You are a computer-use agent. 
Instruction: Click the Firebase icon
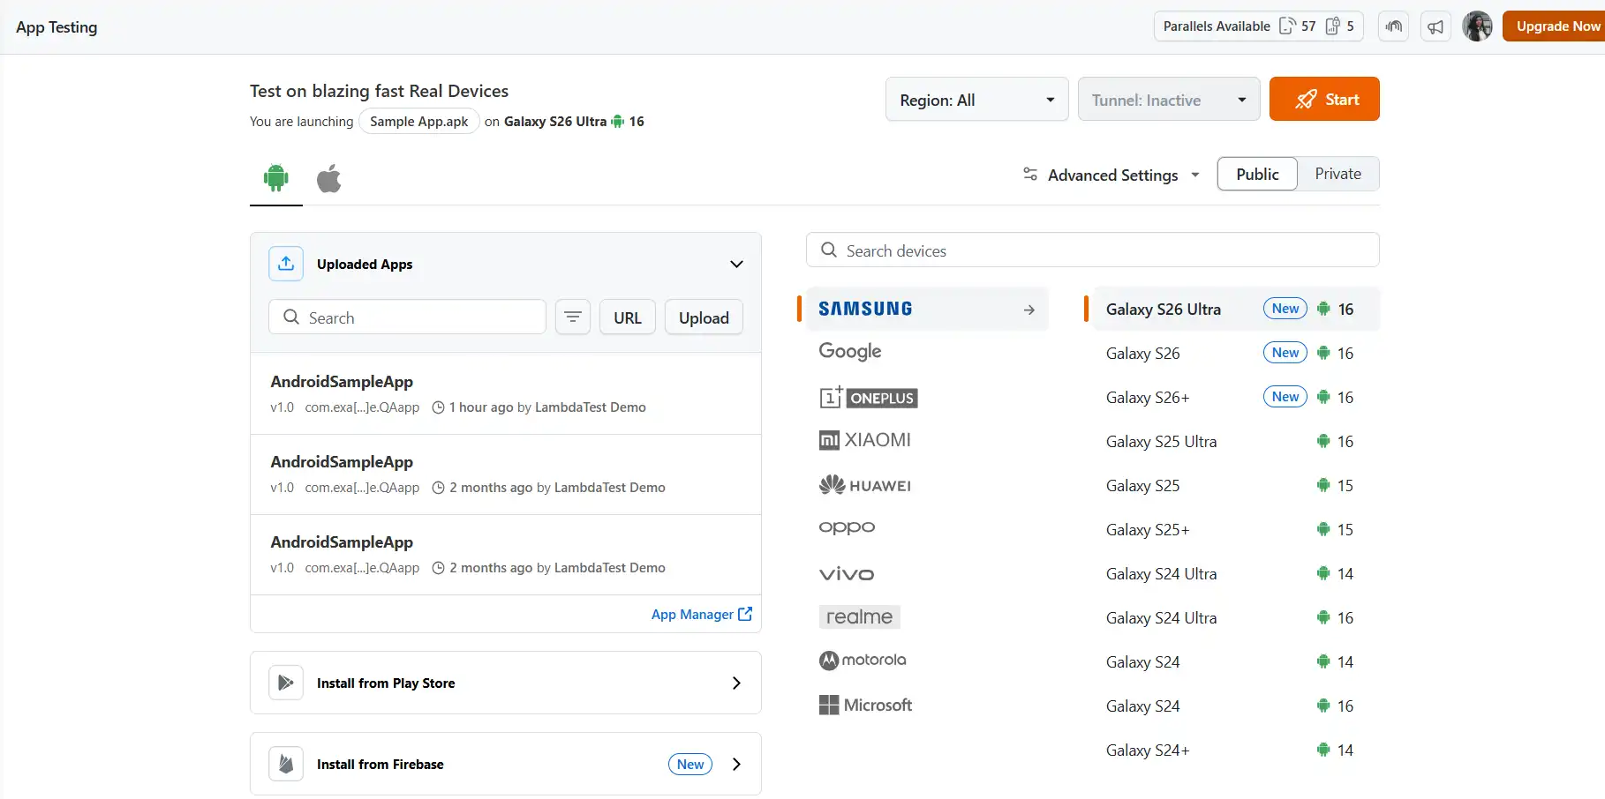pos(286,764)
